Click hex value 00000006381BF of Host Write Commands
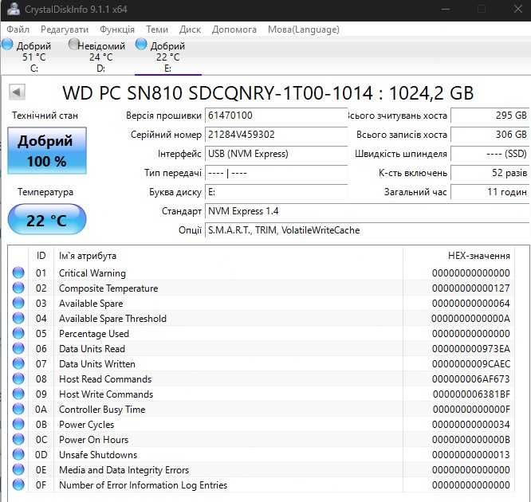The width and height of the screenshot is (531, 502). pyautogui.click(x=471, y=394)
